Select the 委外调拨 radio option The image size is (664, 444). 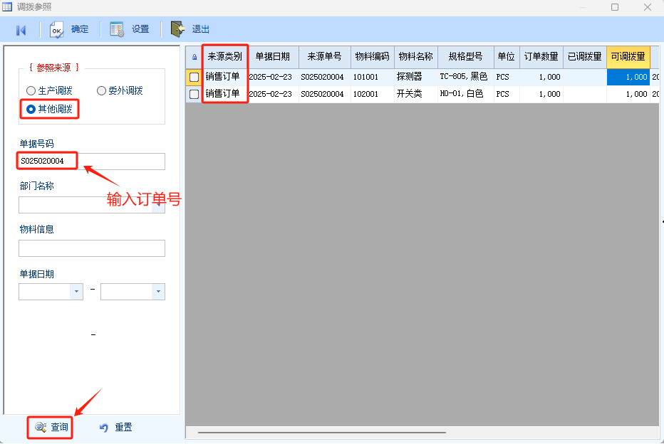102,91
